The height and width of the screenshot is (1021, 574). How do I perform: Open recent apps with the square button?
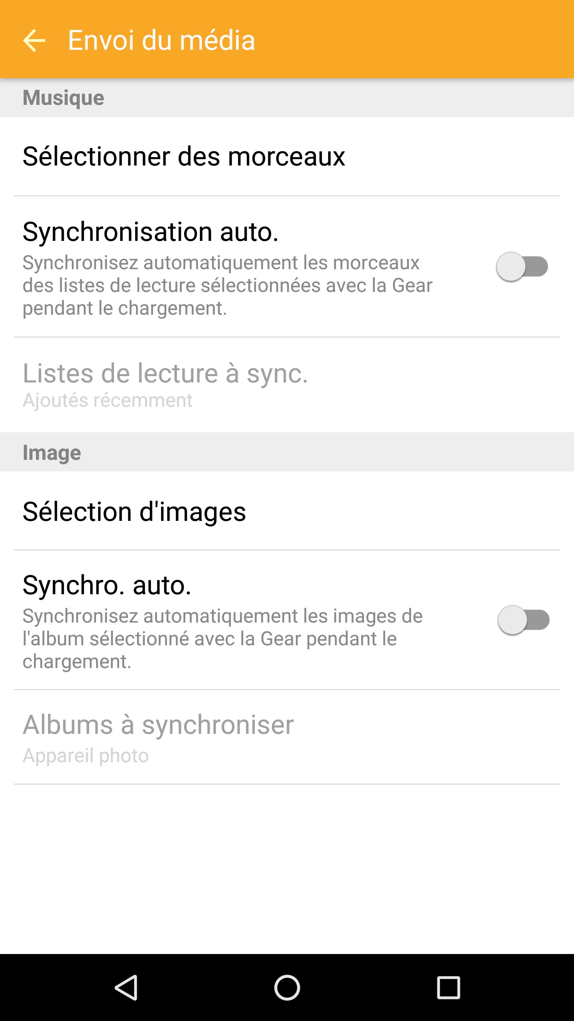(448, 987)
